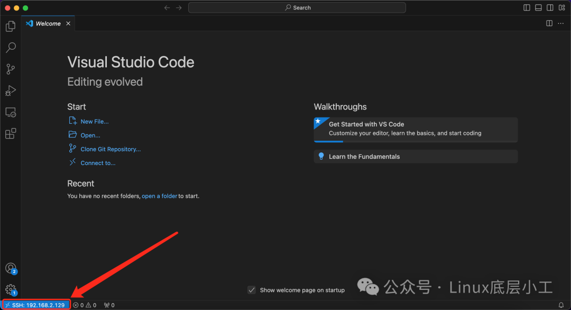Image resolution: width=571 pixels, height=310 pixels.
Task: Open Source Control view
Action: 11,69
